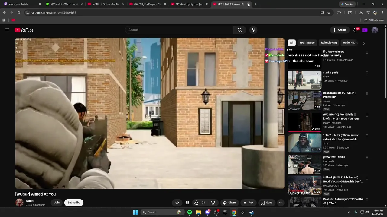
Task: Open Chrome extensions puzzle icon
Action: pos(339,13)
